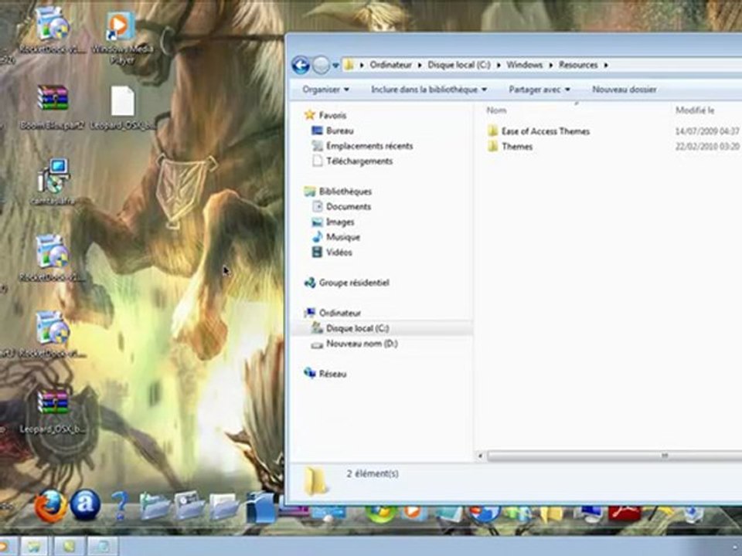Click the horizontal scrollbar thumb
Image resolution: width=742 pixels, height=556 pixels.
pos(615,456)
